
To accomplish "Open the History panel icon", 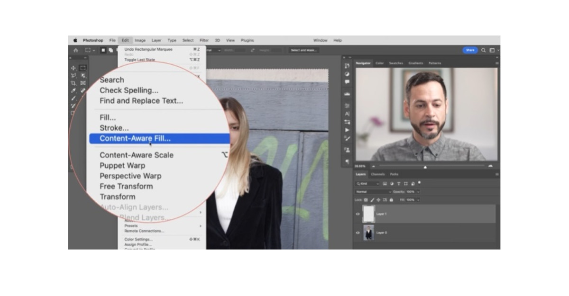I will point(347,65).
